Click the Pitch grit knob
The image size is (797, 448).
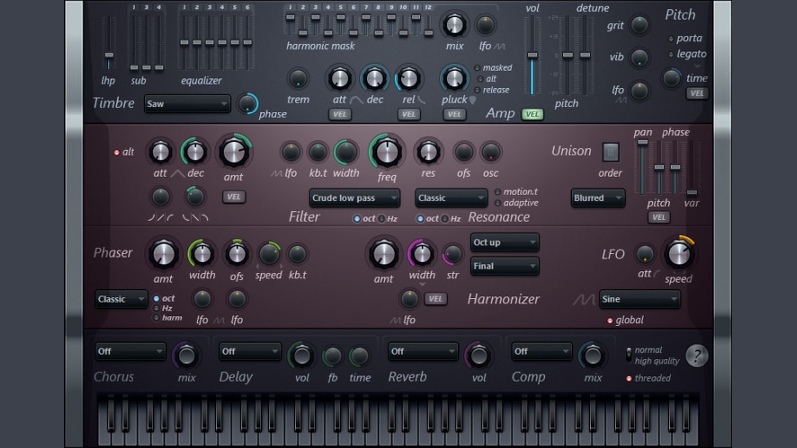pyautogui.click(x=640, y=25)
